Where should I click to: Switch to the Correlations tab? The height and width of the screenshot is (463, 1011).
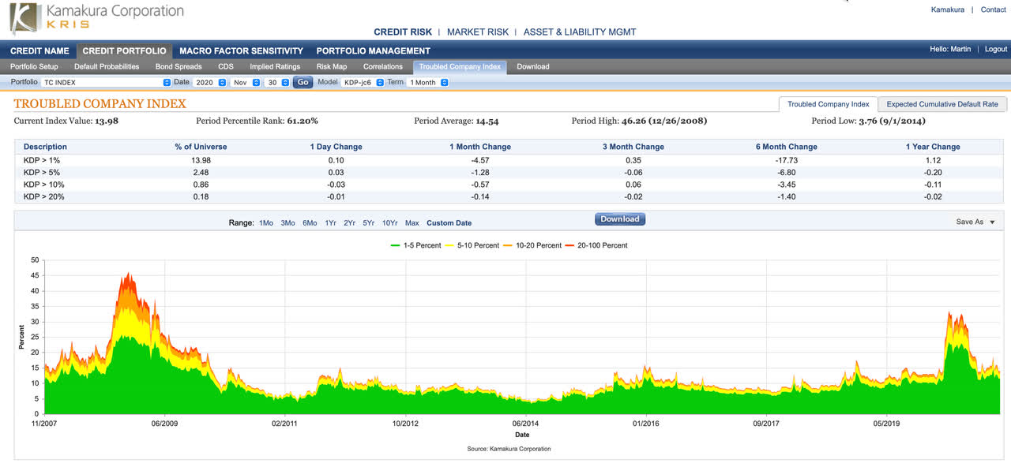pos(383,67)
